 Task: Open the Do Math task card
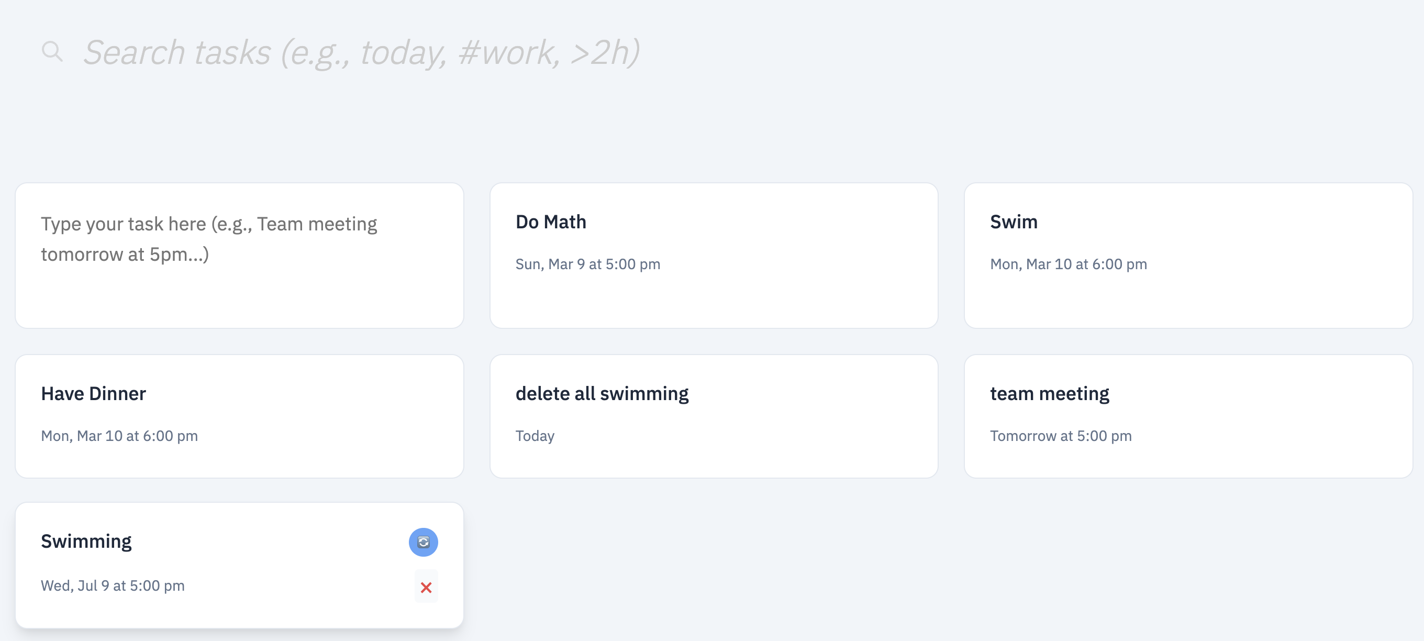713,256
